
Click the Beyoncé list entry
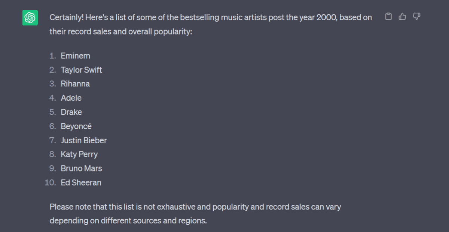76,126
